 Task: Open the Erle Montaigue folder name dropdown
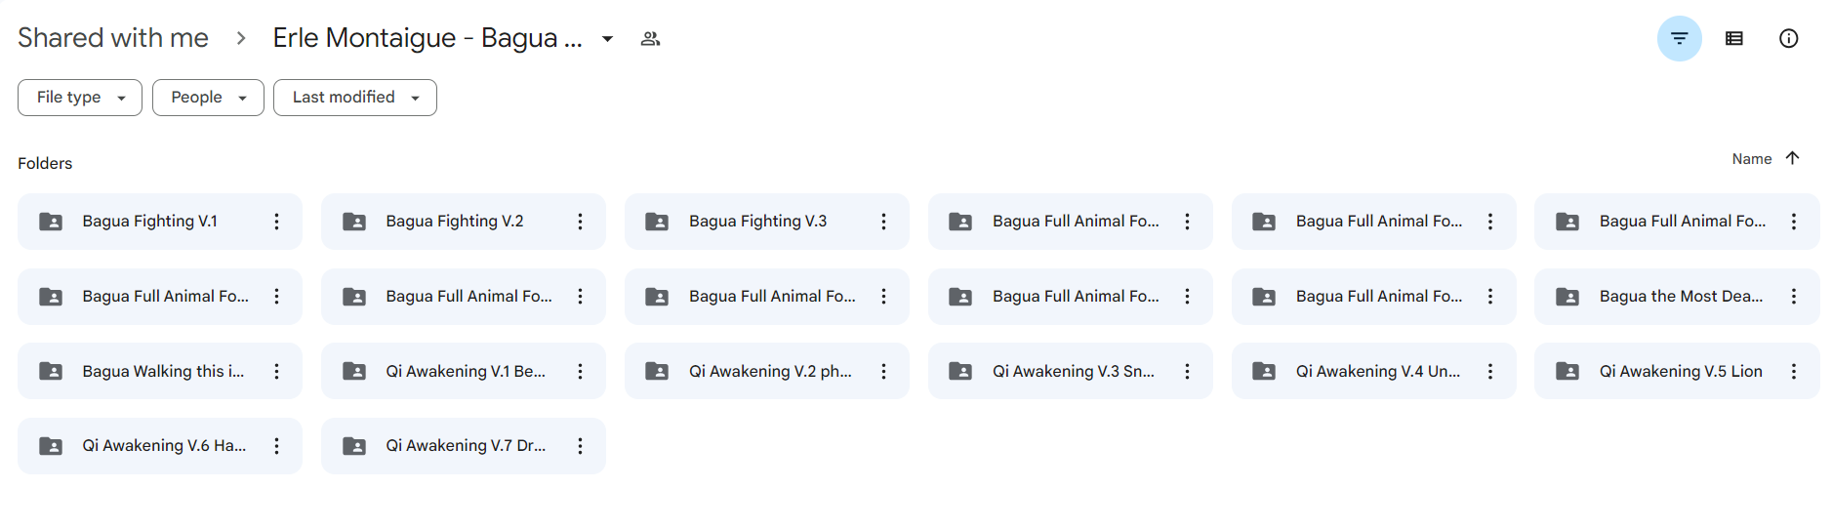[x=608, y=39]
